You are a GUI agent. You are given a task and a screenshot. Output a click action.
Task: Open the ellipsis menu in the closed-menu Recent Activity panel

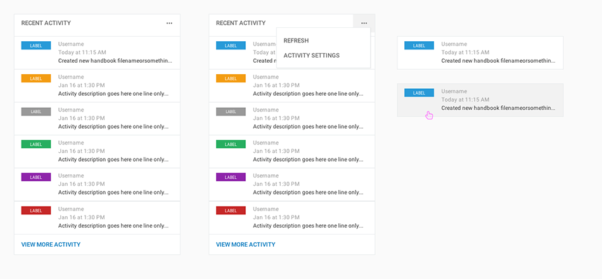[x=169, y=23]
